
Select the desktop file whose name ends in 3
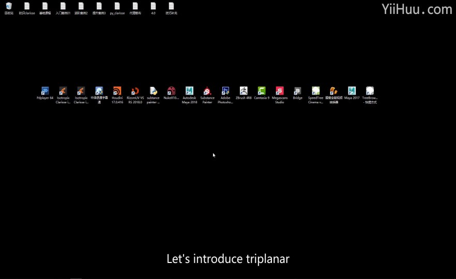[x=99, y=8]
